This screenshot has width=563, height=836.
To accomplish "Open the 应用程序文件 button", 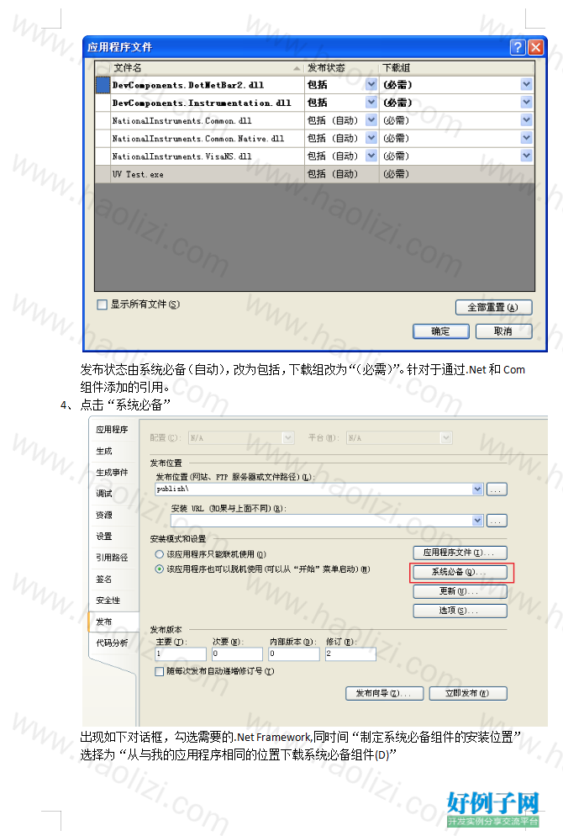I will point(460,553).
